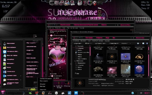Click refresh button in image explorer address bar

tap(134, 38)
